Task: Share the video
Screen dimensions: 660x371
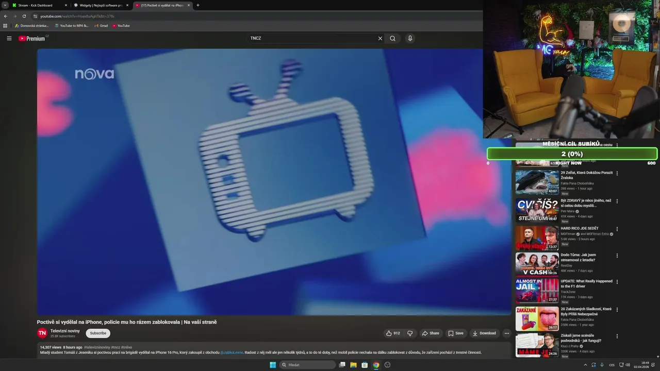Action: click(431, 333)
